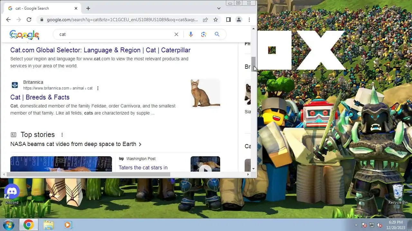Click horizontal scrollbar right arrow

(x=248, y=175)
